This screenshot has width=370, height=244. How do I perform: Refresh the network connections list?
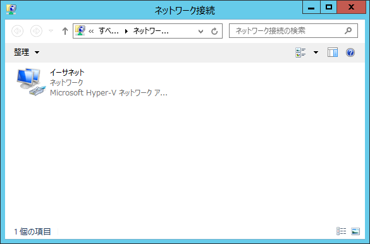[x=214, y=31]
